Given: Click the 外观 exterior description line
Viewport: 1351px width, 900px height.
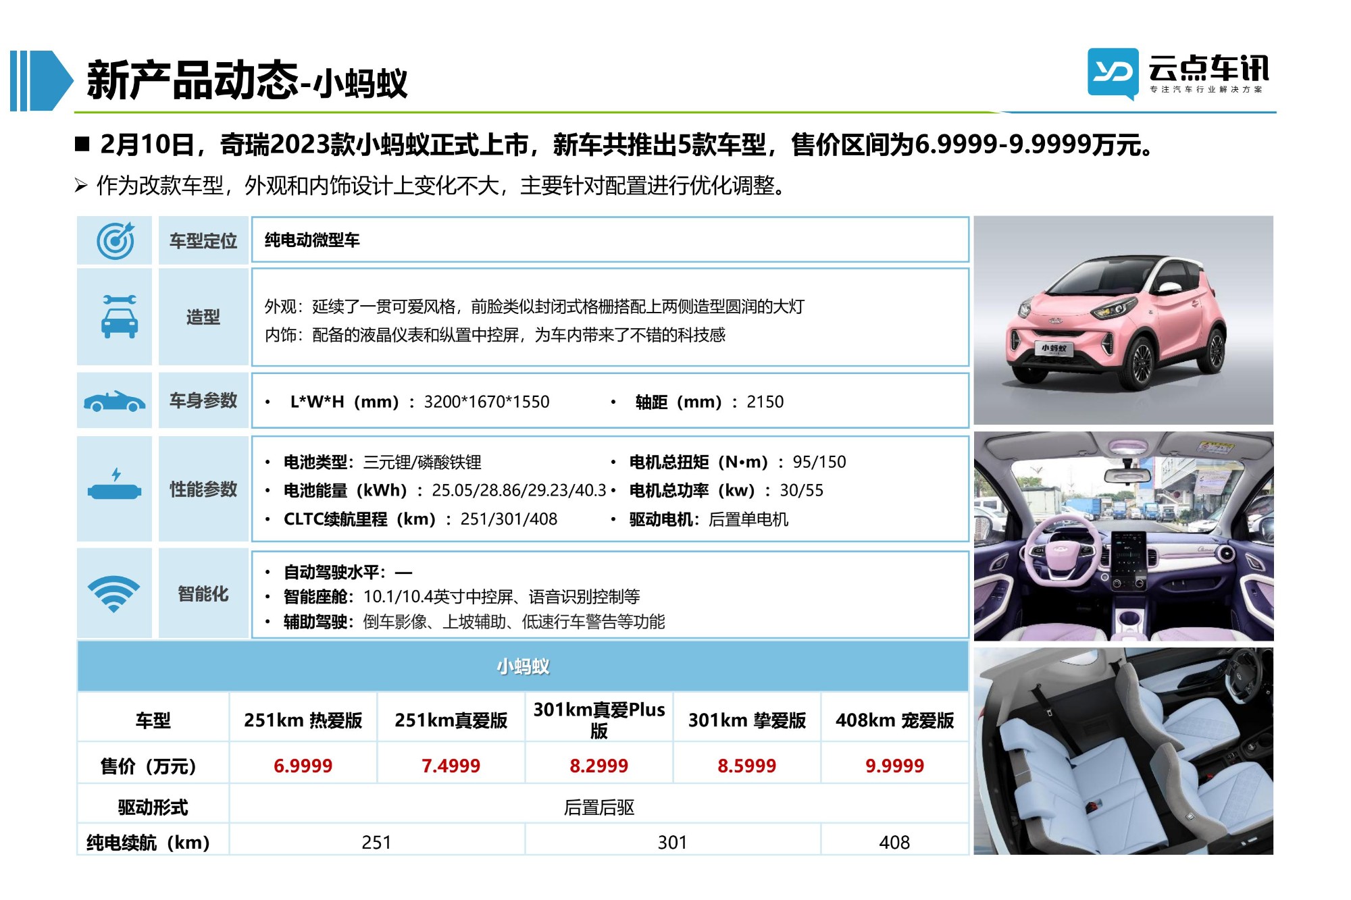Looking at the screenshot, I should point(534,307).
